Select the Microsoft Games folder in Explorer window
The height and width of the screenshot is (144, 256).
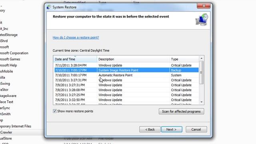click(10, 59)
